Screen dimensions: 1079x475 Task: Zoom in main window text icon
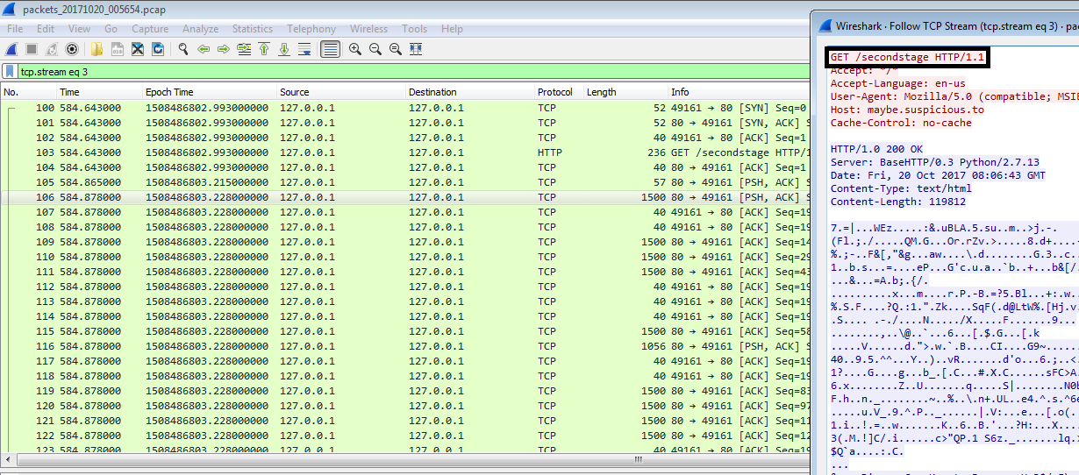point(355,49)
